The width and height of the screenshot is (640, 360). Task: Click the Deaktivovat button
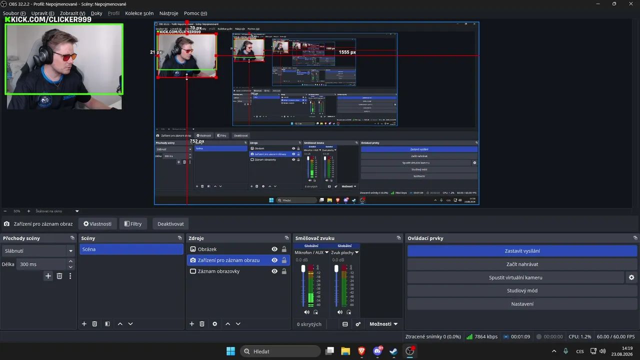click(x=170, y=224)
